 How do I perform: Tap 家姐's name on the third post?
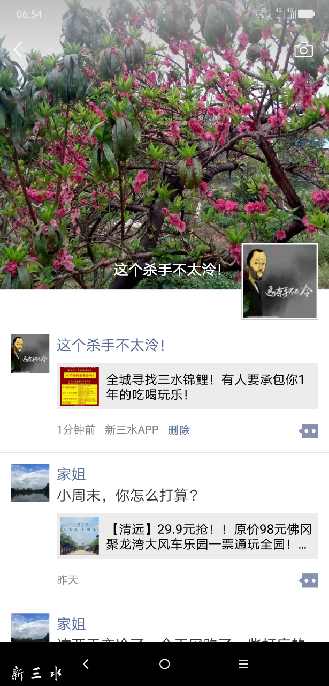pyautogui.click(x=71, y=624)
